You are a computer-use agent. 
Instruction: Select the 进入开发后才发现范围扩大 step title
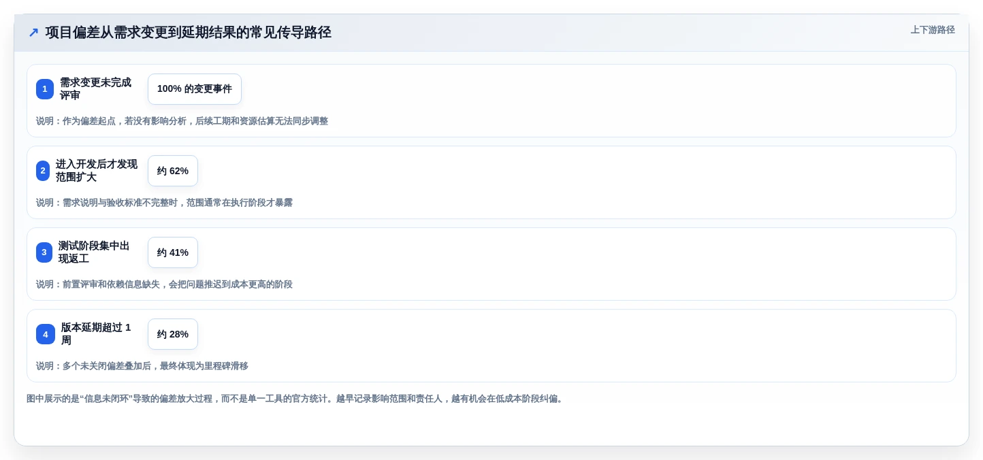click(97, 171)
